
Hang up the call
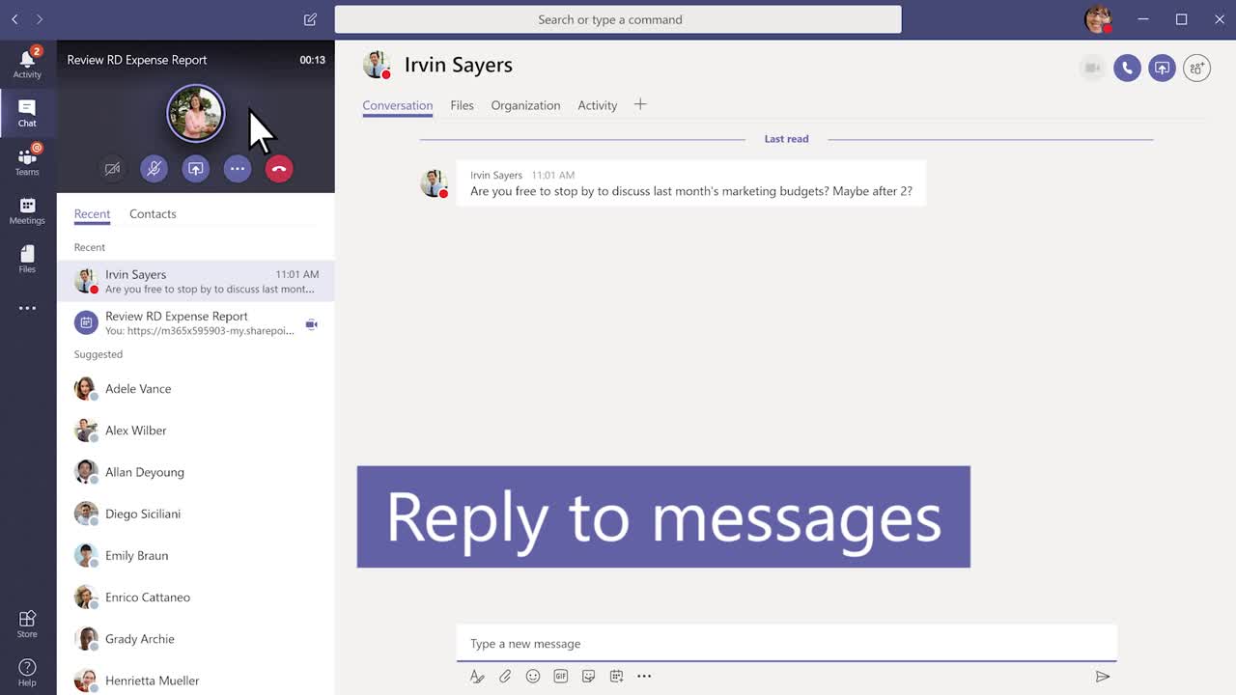tap(279, 169)
